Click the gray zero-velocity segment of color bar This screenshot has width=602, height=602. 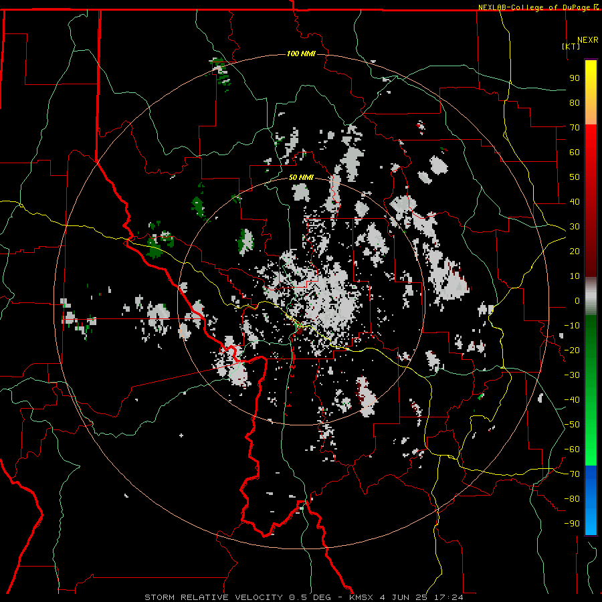(591, 296)
